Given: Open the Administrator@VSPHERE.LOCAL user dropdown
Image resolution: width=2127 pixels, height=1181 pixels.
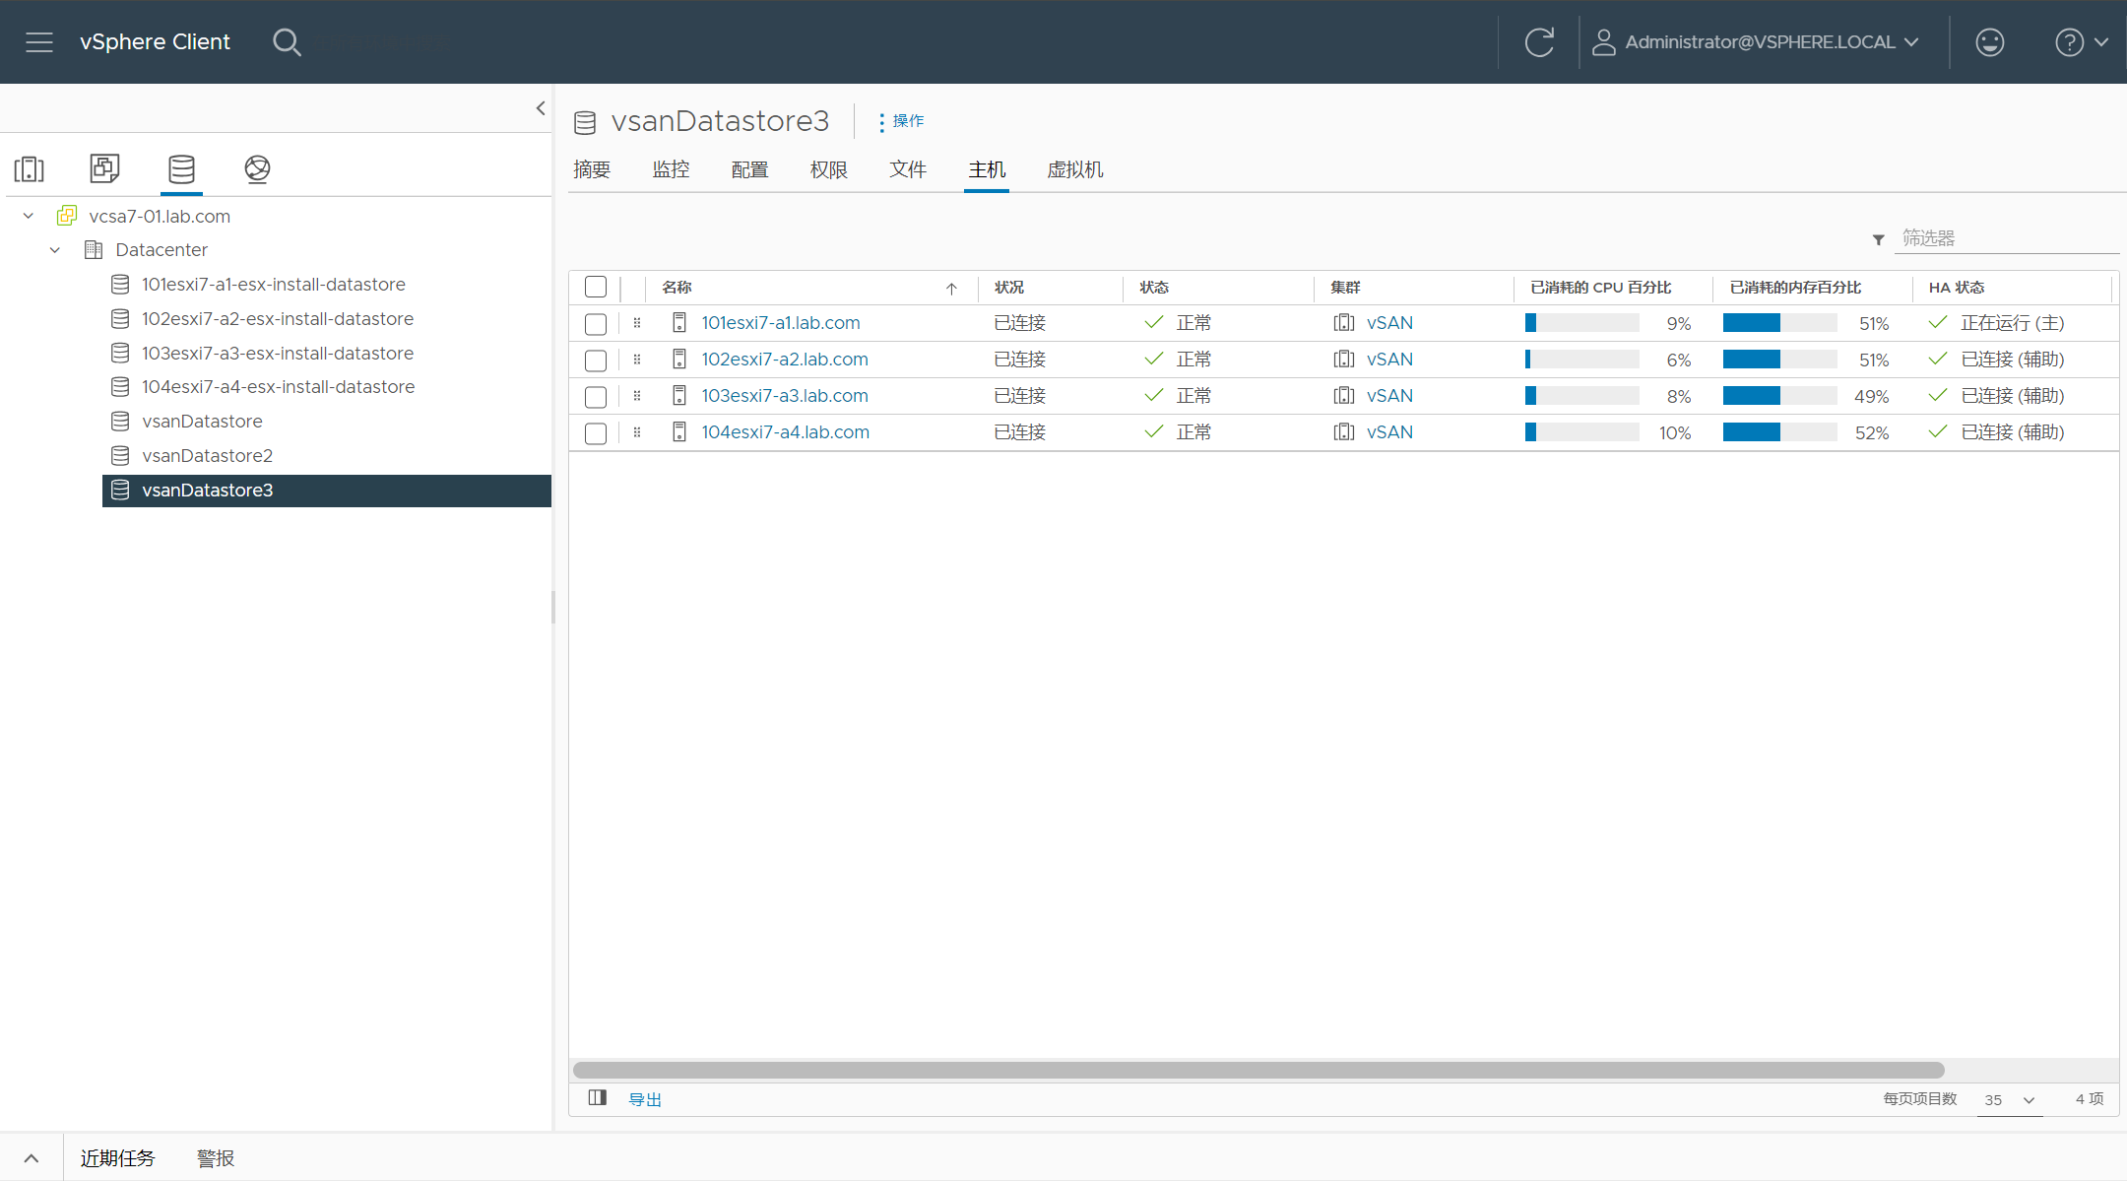Looking at the screenshot, I should tap(1756, 42).
